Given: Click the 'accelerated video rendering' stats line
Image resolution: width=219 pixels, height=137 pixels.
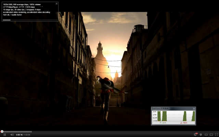Looking at the screenshot, I should coord(26,12).
